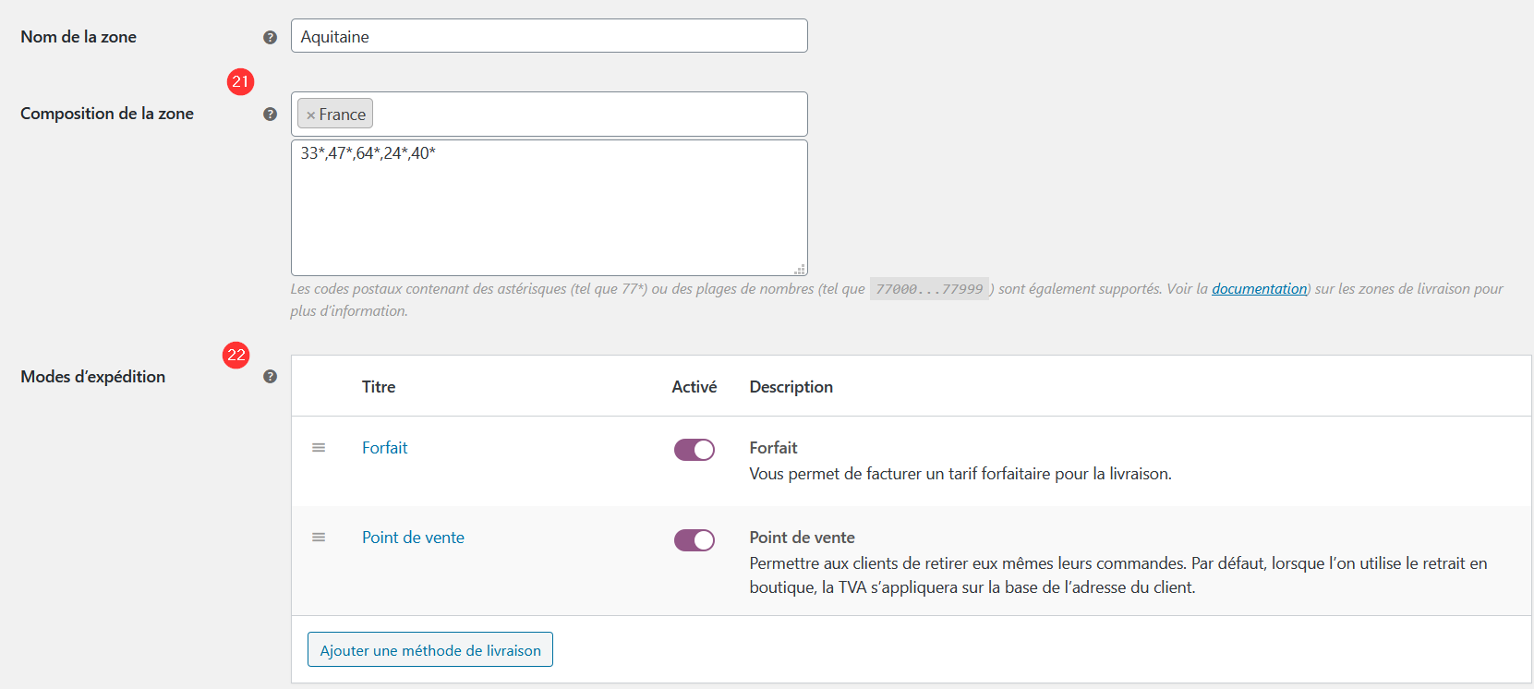Click red annotation badge 21

click(240, 81)
